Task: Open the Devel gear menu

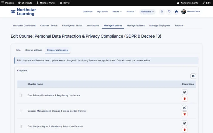Action: pyautogui.click(x=65, y=3)
